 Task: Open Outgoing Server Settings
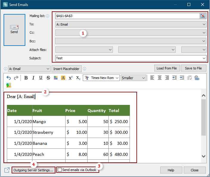tap(33, 170)
